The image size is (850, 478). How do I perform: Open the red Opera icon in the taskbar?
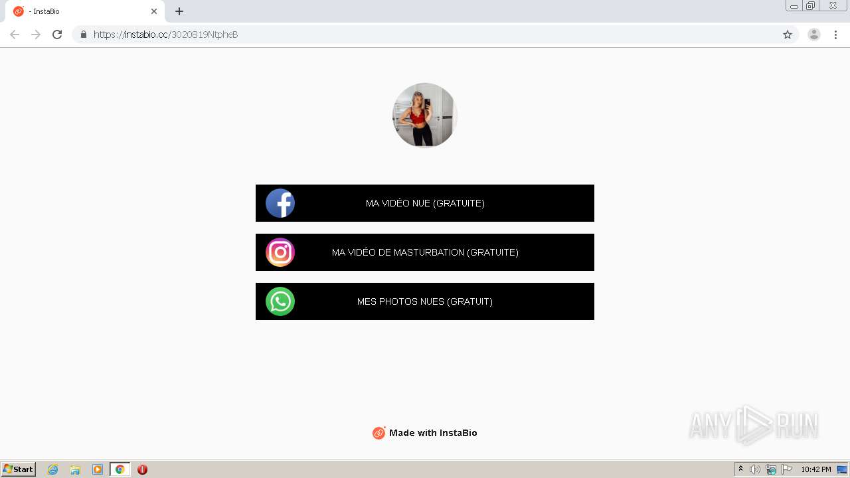coord(142,469)
